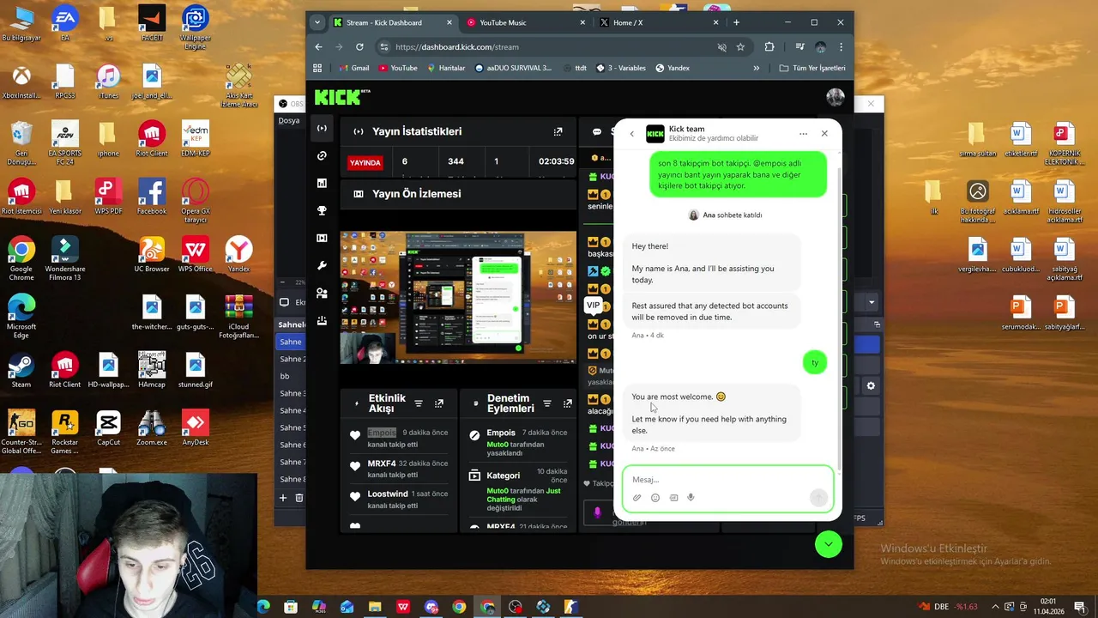Open the Dosya menu in OBS

pyautogui.click(x=289, y=121)
